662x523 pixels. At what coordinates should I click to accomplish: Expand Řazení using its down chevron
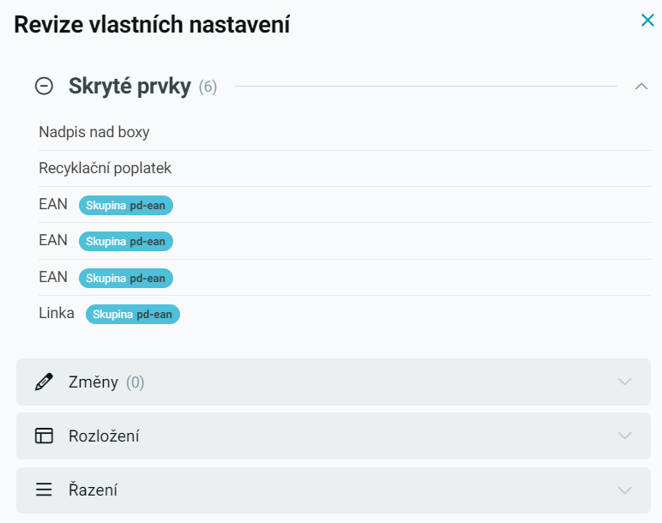(625, 490)
